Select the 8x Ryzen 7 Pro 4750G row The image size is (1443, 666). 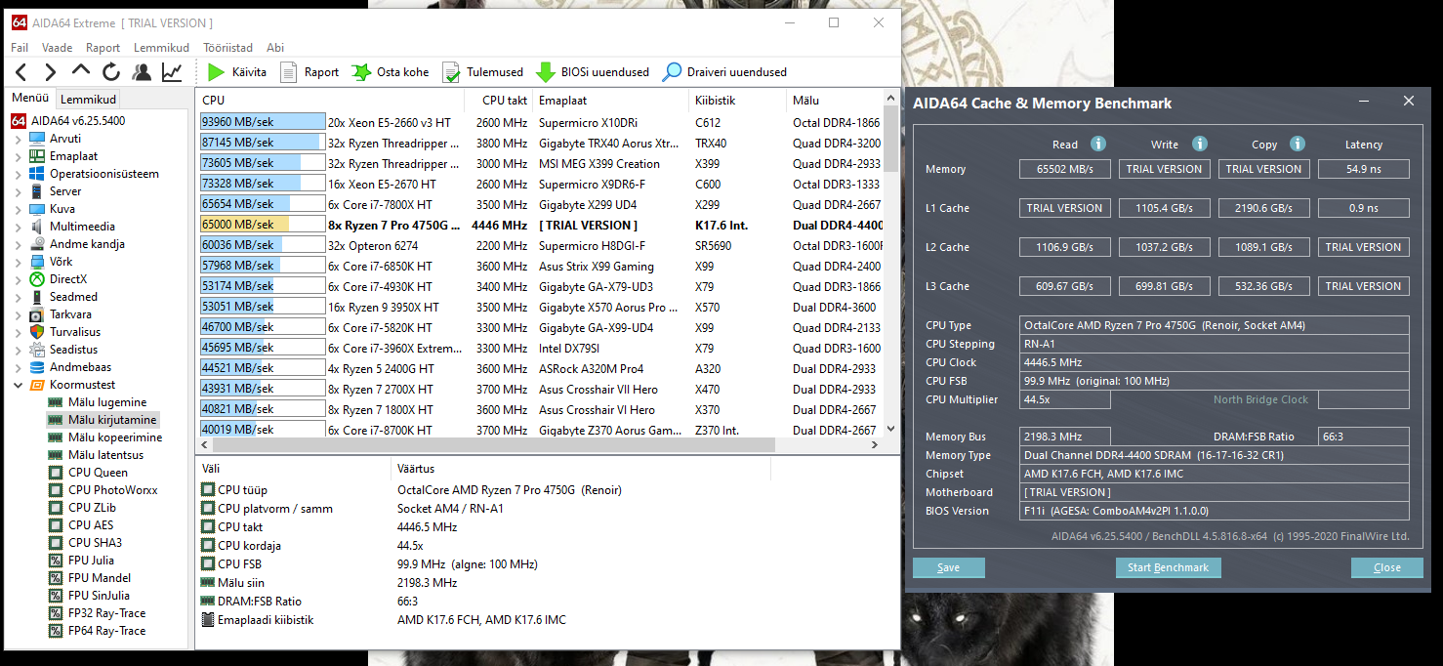pos(540,225)
